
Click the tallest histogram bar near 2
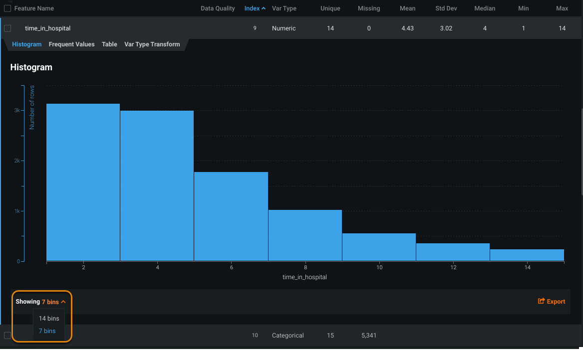(x=83, y=182)
